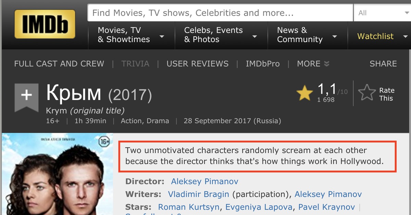The height and width of the screenshot is (215, 411).
Task: Open FULL CAST AND CREW tab
Action: pyautogui.click(x=59, y=64)
